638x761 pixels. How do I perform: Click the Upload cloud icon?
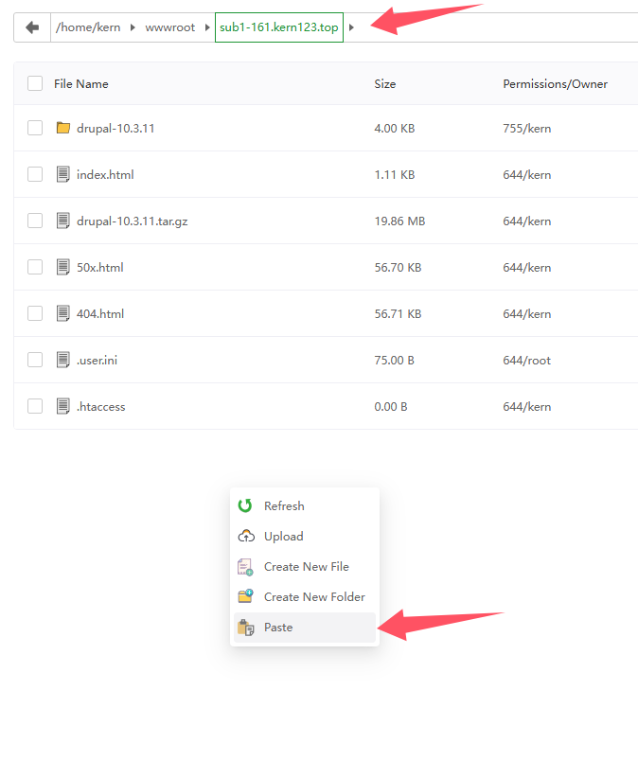click(x=245, y=537)
